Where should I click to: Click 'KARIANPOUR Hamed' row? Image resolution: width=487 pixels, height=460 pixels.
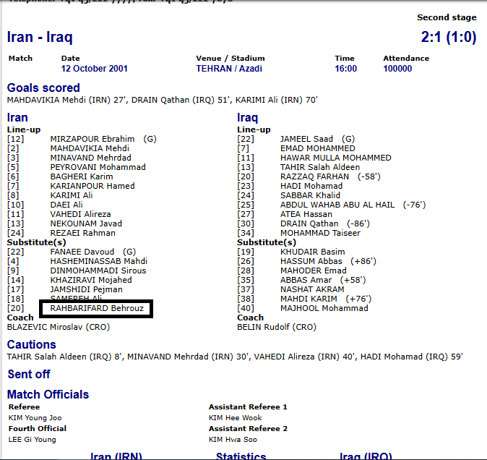(x=92, y=186)
